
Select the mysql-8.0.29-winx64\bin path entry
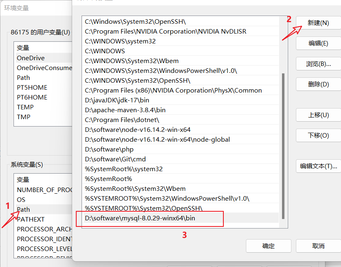point(140,218)
